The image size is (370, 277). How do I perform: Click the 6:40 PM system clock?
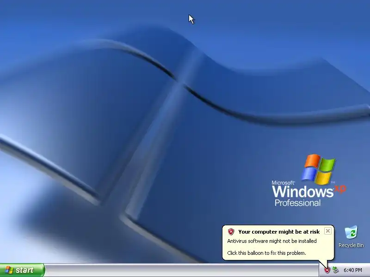coord(353,270)
